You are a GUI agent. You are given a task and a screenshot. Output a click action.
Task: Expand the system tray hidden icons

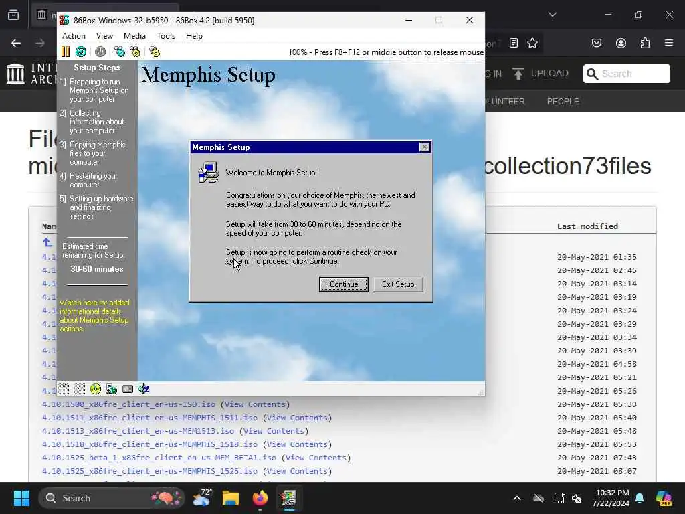pos(517,498)
